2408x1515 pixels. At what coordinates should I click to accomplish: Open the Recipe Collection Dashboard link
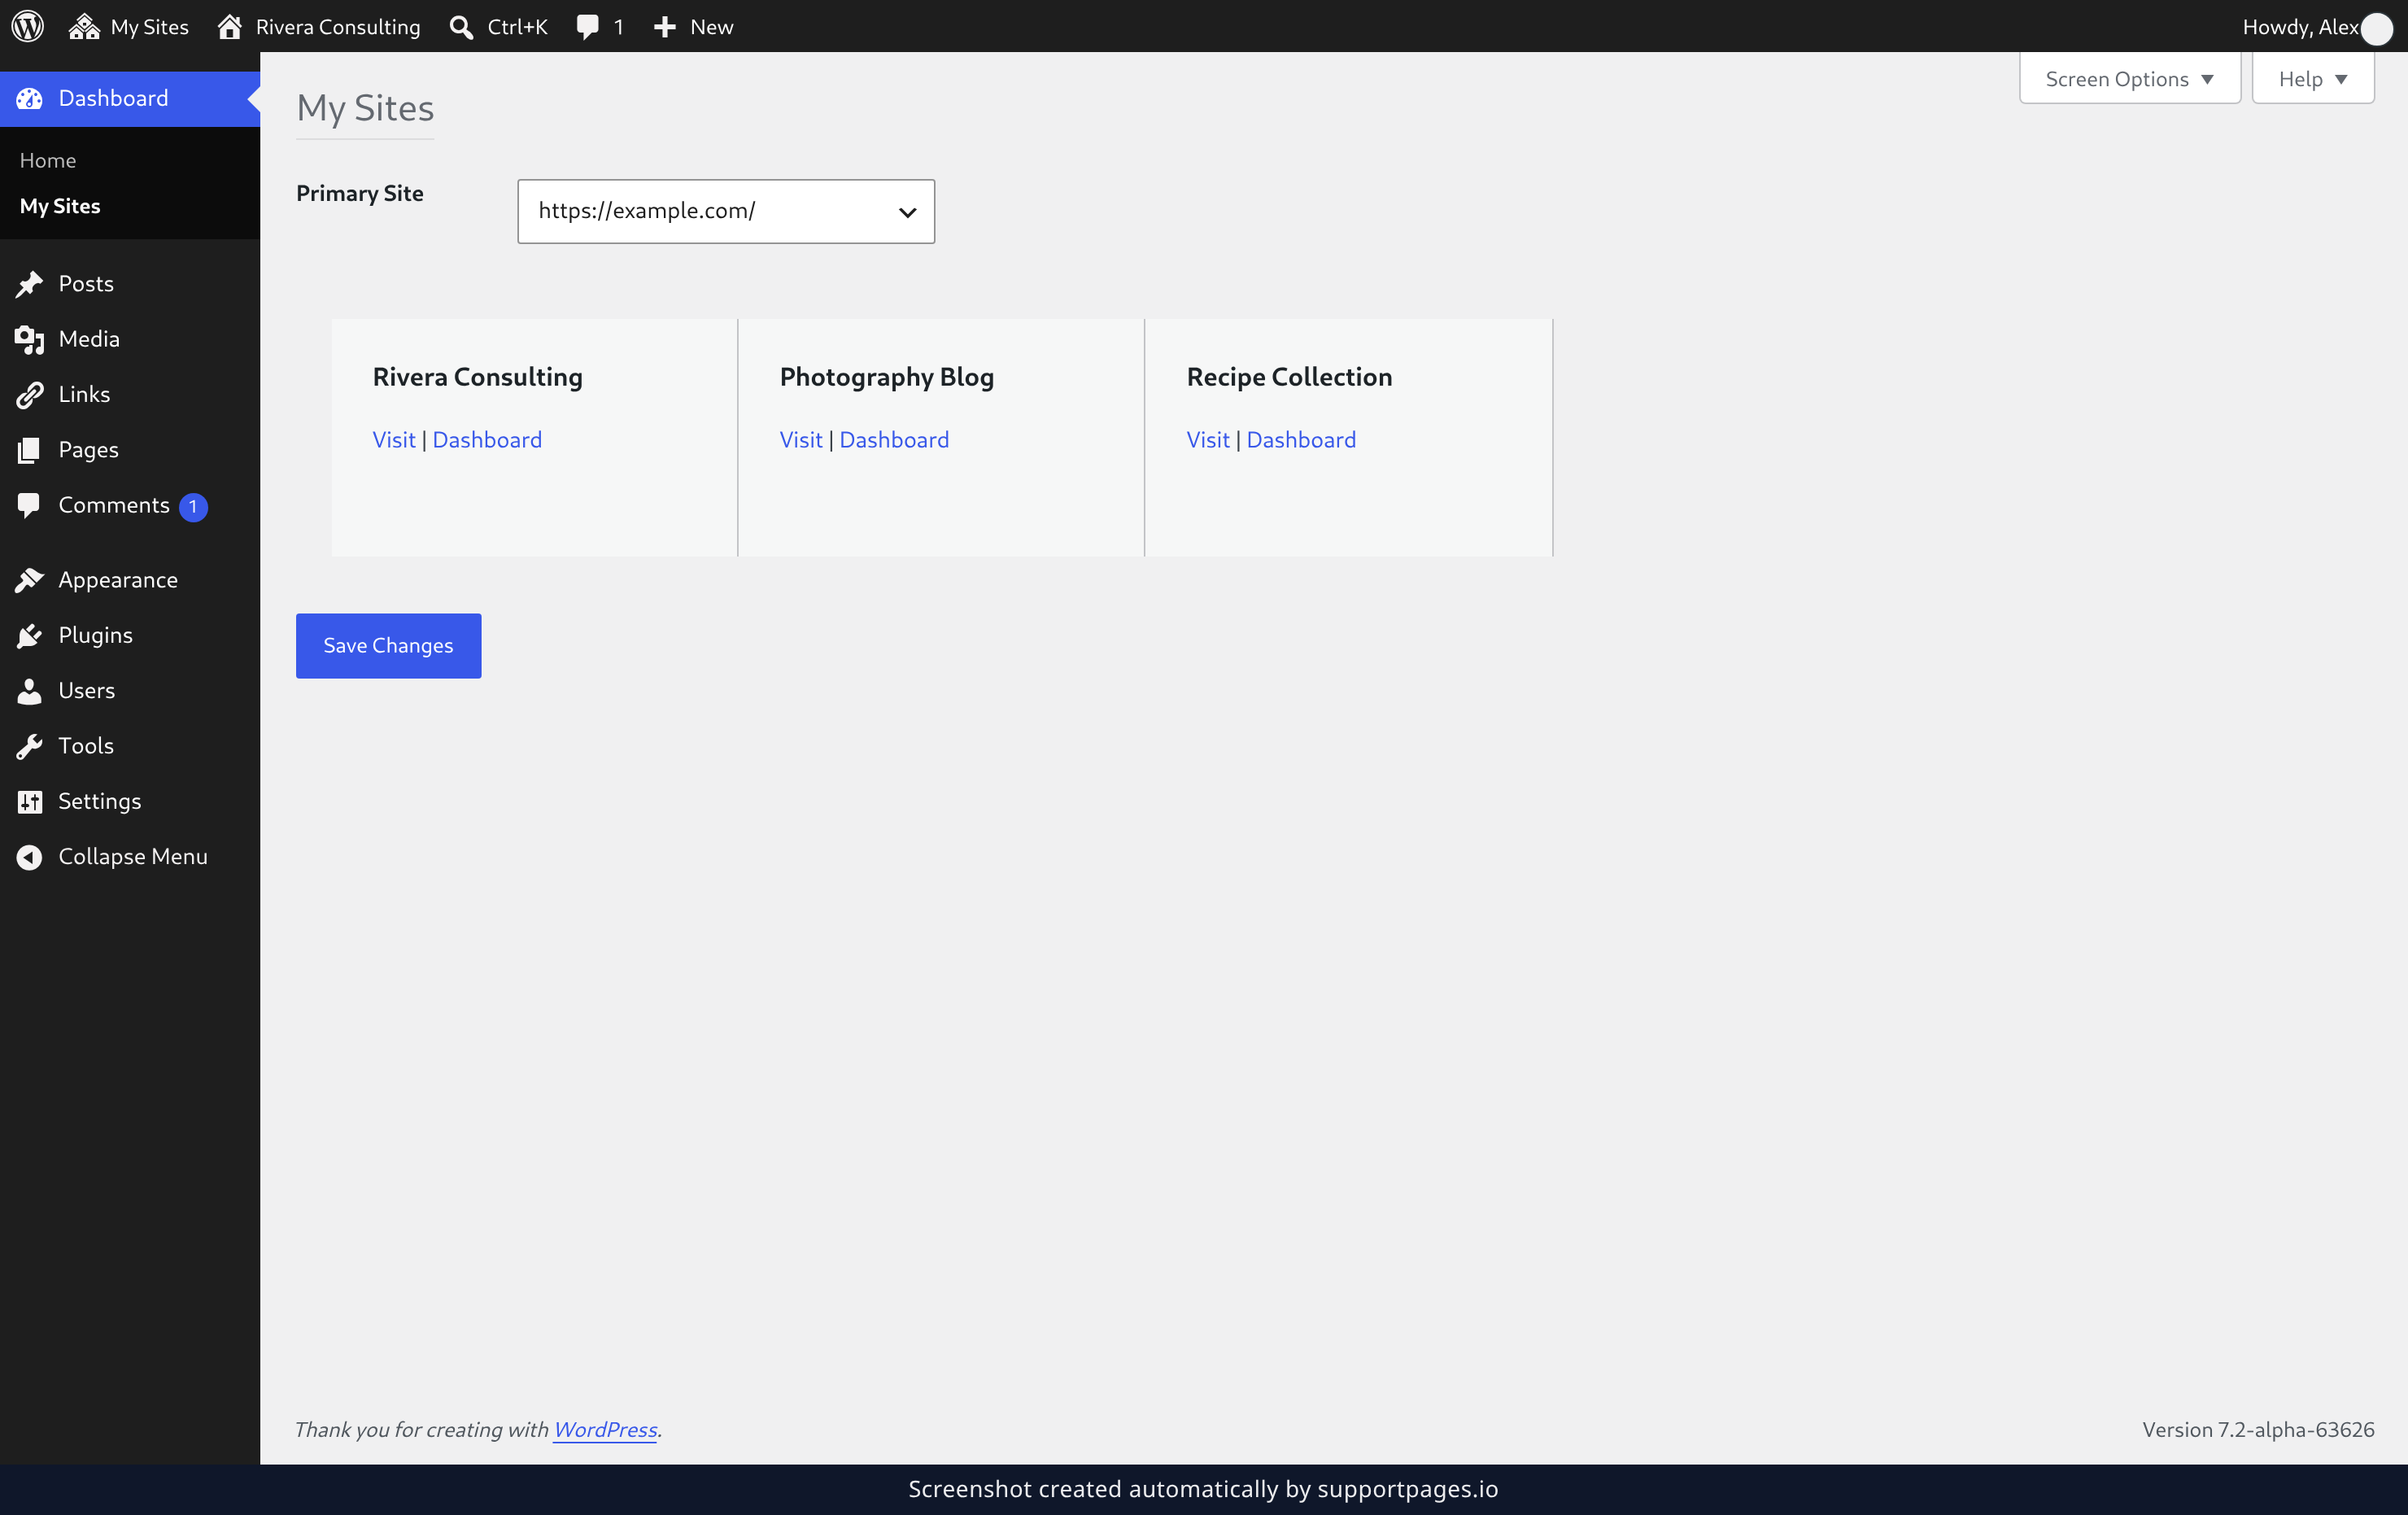(x=1301, y=440)
